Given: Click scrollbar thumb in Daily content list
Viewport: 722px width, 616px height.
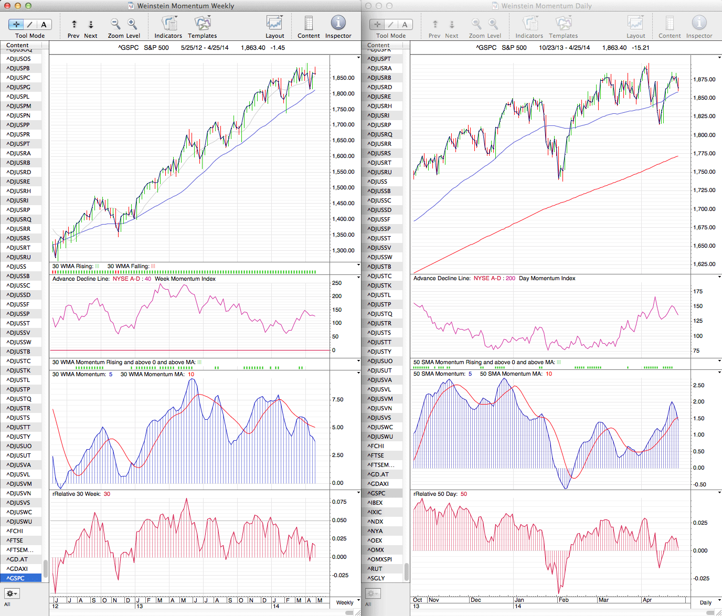Looking at the screenshot, I should [407, 572].
